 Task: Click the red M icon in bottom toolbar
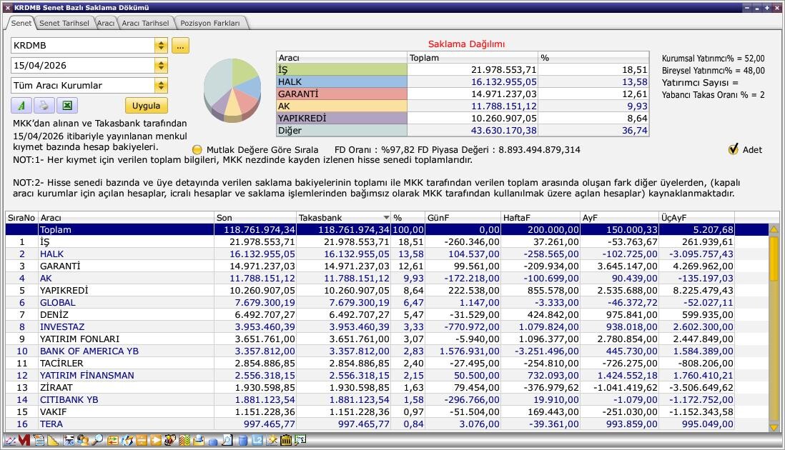(24, 440)
